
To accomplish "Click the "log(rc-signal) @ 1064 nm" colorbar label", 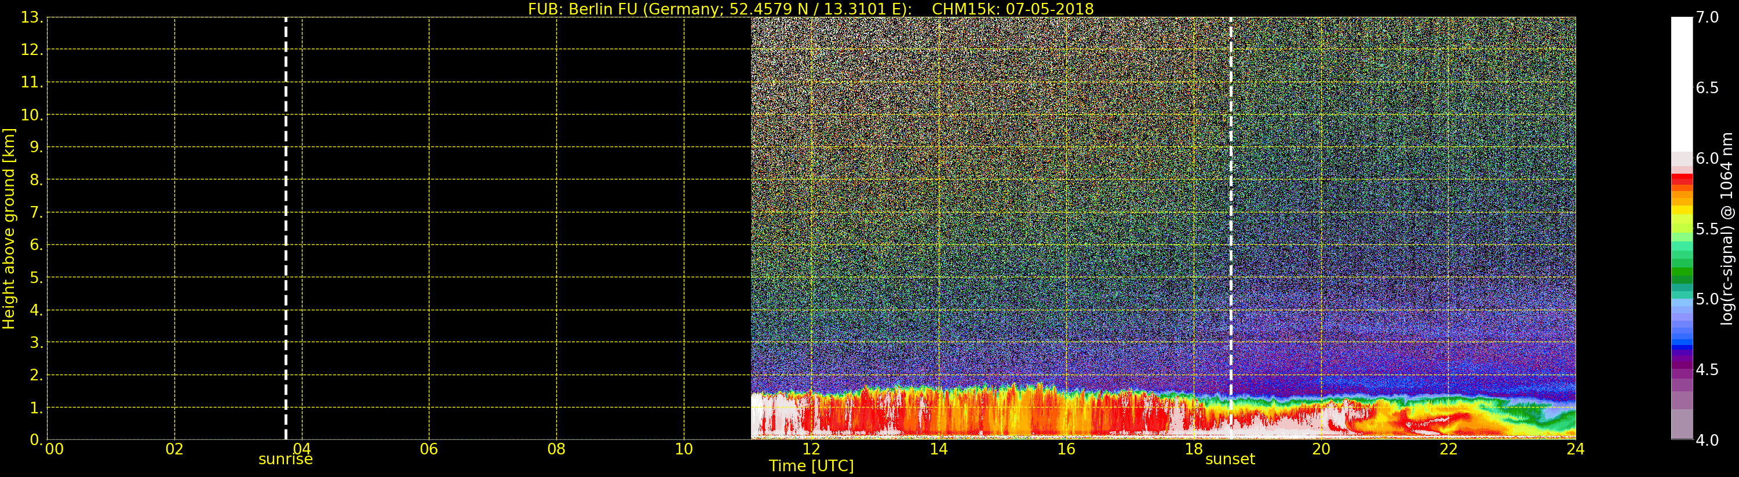I will coord(1727,228).
